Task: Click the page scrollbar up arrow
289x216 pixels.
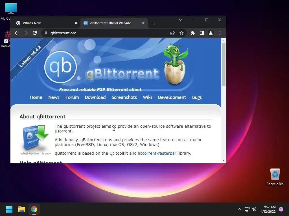Action: pos(224,41)
